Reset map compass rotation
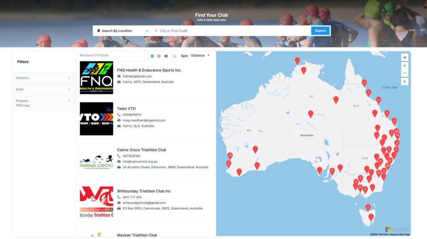The width and height of the screenshot is (427, 239). 404,81
